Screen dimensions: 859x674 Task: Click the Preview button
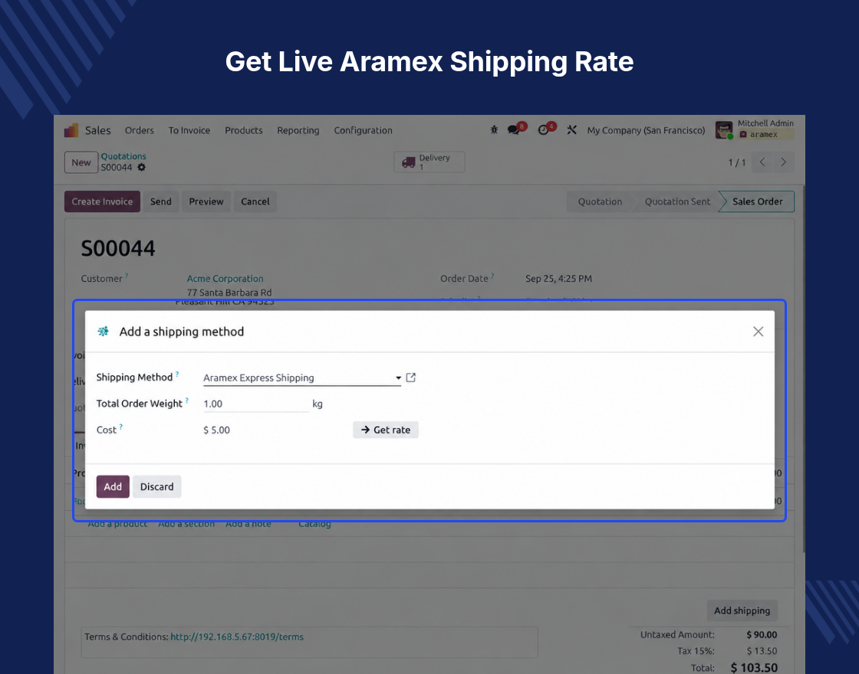[x=206, y=201]
